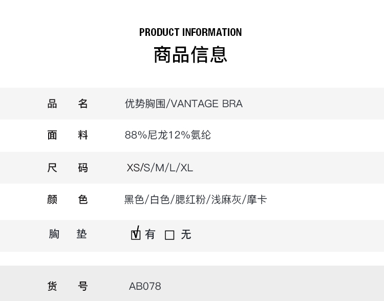Pick the 黑色 color option
Viewport: 384px width, 301px height.
click(x=134, y=199)
